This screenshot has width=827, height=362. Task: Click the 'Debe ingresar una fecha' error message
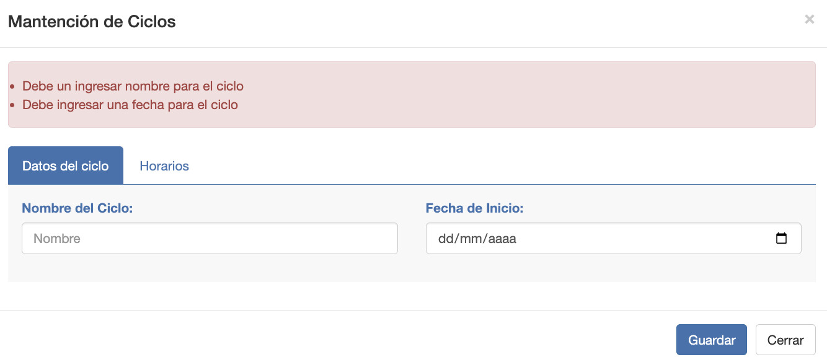pos(130,105)
